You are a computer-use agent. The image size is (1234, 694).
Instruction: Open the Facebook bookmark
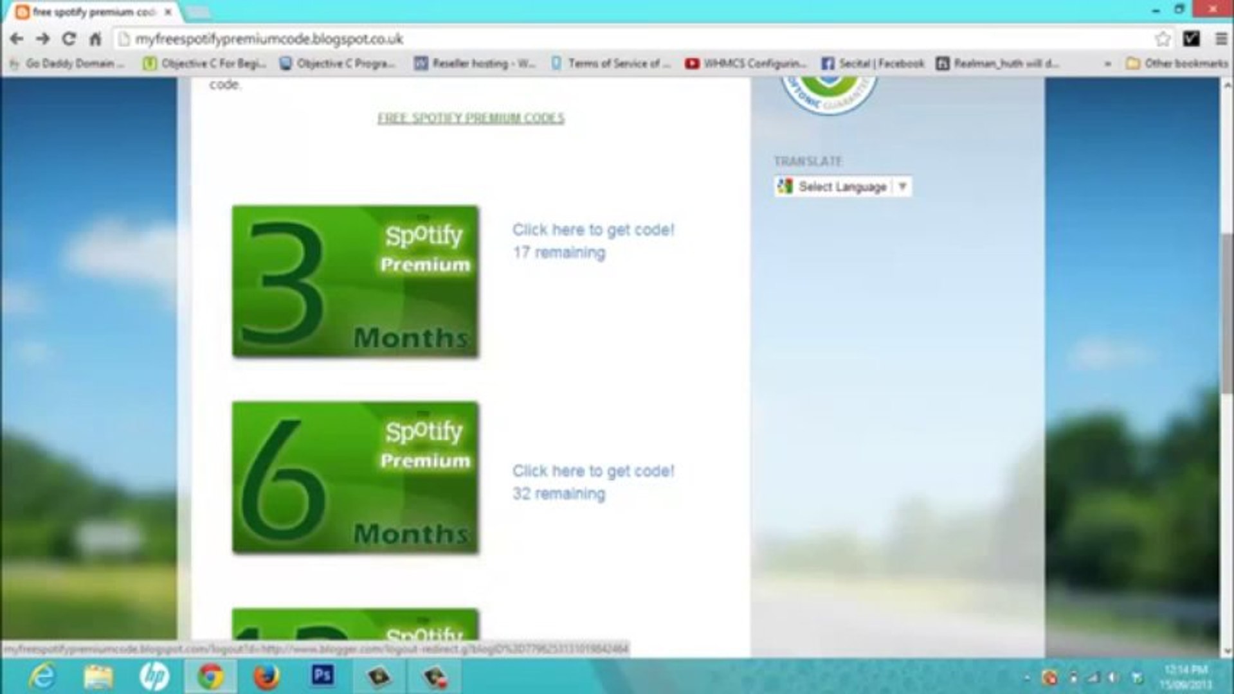pos(873,64)
